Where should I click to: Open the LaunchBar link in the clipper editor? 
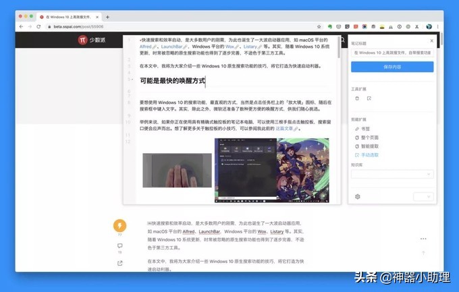[x=171, y=47]
